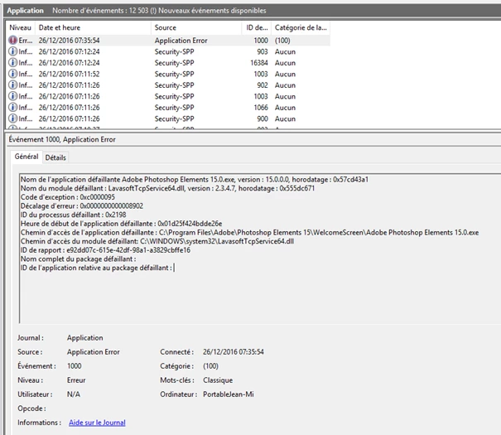Sort by the Niveau column header
Screen dimensions: 501x435
pyautogui.click(x=21, y=28)
